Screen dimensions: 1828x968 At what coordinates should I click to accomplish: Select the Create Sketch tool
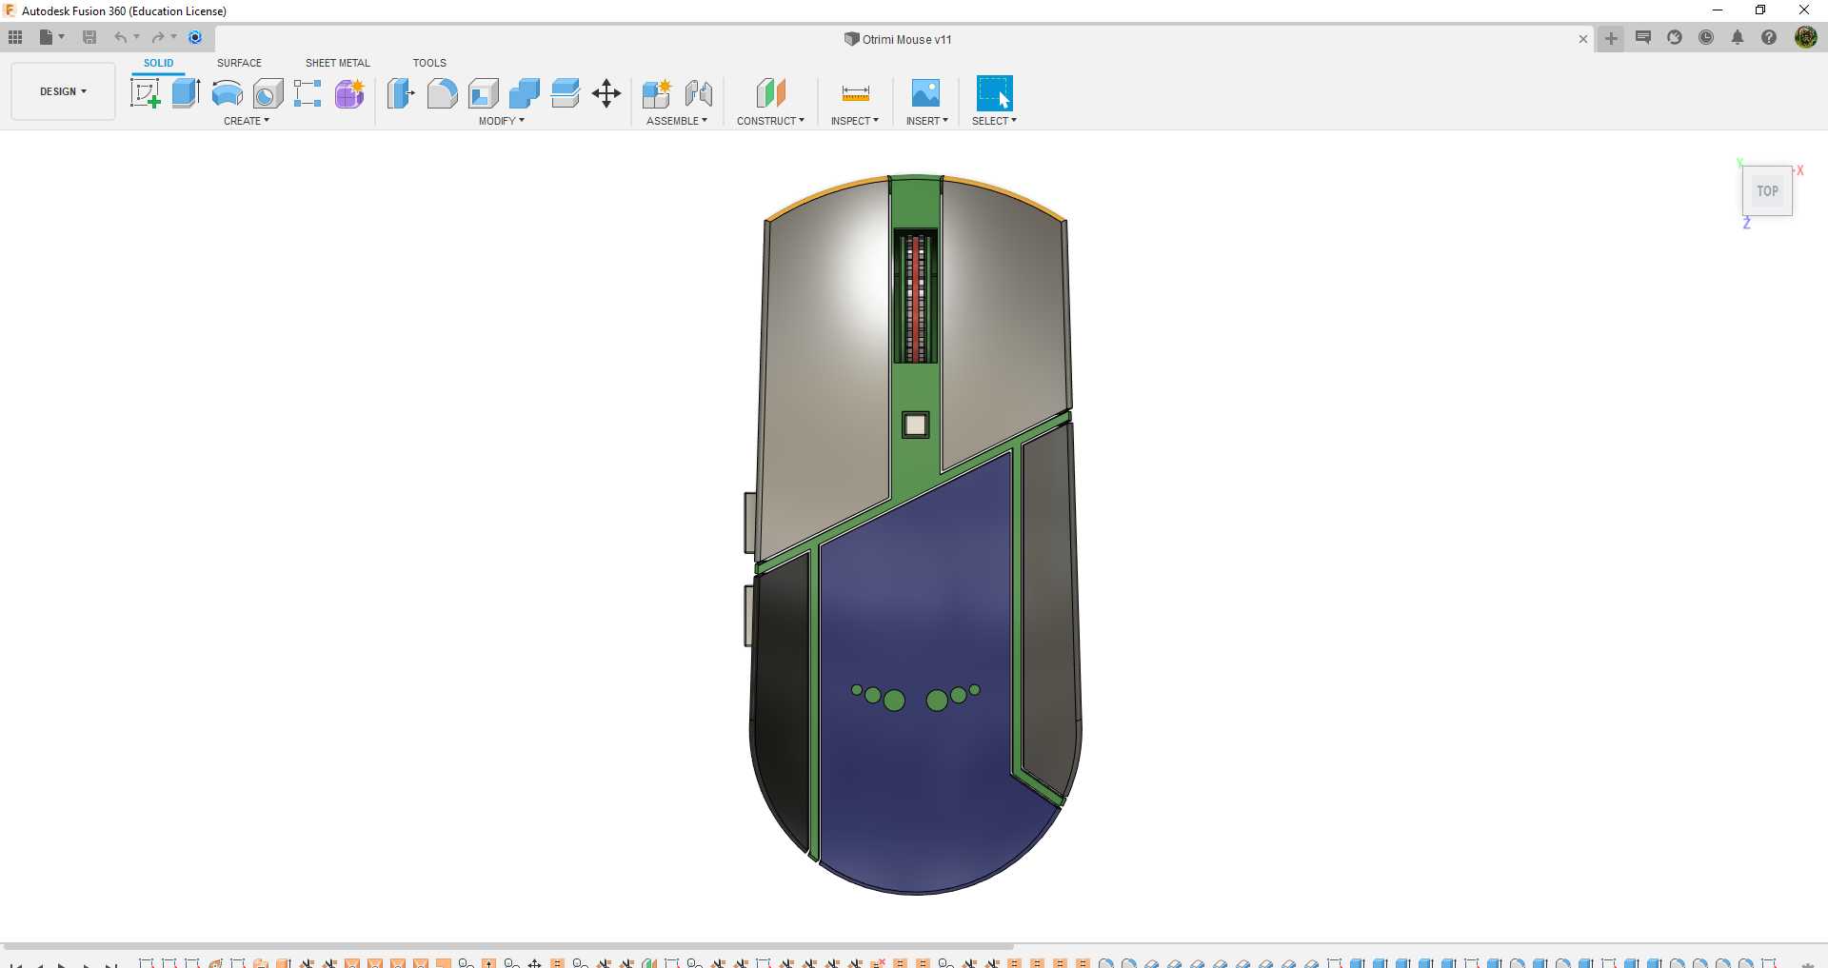click(145, 93)
